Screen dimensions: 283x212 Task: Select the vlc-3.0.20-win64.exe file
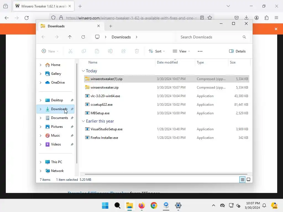[166, 96]
